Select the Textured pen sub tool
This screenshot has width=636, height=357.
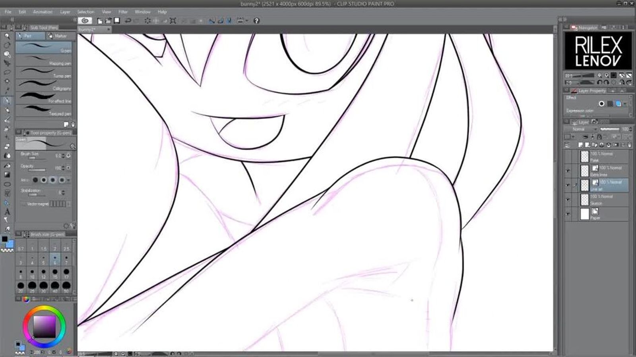click(44, 110)
